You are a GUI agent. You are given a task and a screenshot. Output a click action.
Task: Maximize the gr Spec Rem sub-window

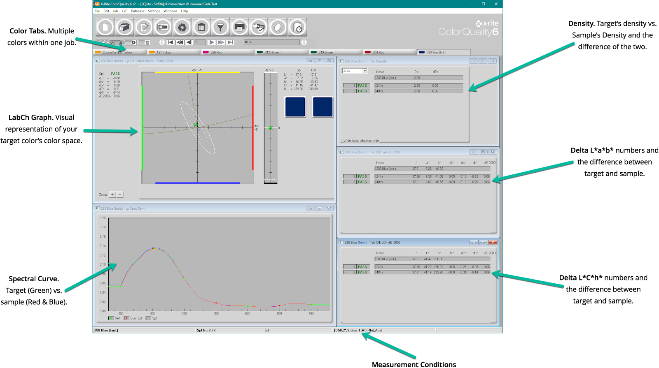coord(320,208)
